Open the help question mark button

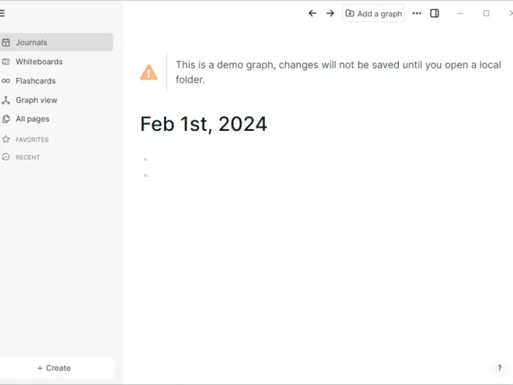click(x=500, y=368)
